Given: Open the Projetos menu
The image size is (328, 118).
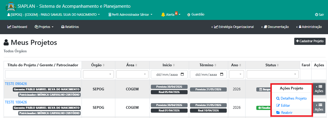Looking at the screenshot, I should 44,27.
